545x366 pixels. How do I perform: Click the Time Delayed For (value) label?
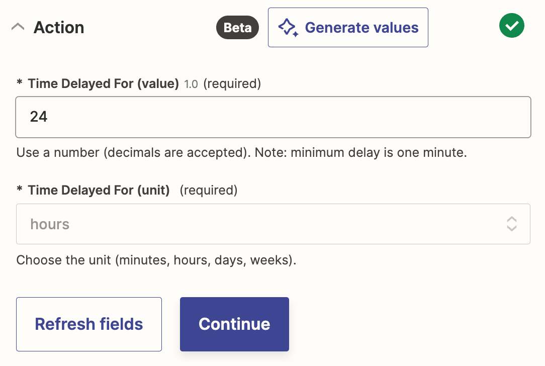pyautogui.click(x=103, y=84)
